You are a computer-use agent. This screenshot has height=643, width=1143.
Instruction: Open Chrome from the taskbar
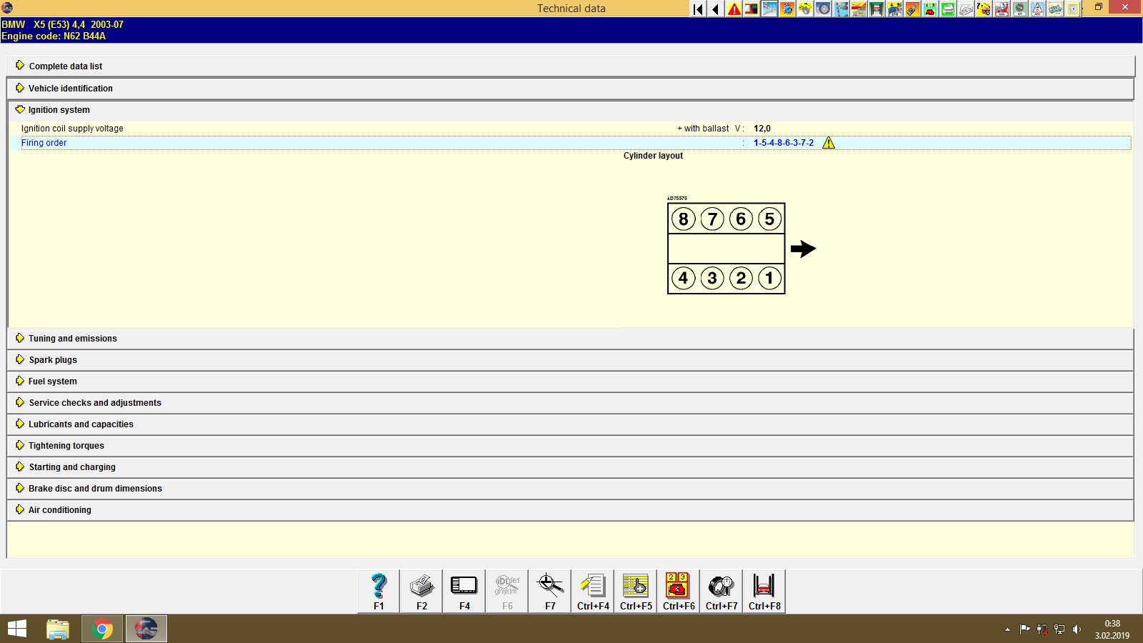pos(101,628)
